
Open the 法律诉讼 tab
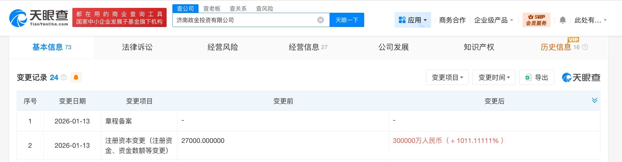pos(137,47)
